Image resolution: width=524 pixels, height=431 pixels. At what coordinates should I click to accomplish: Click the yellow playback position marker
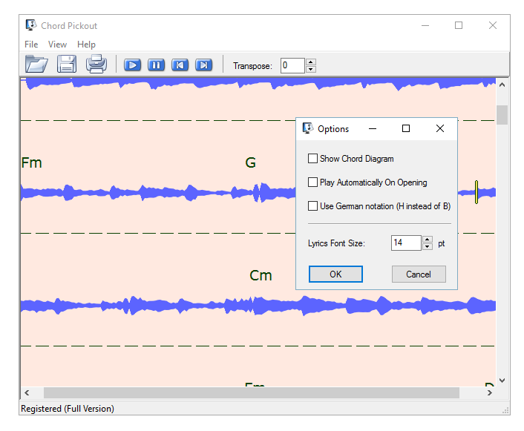coord(476,192)
